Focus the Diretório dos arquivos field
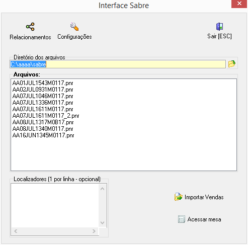248x245 pixels. [118, 64]
